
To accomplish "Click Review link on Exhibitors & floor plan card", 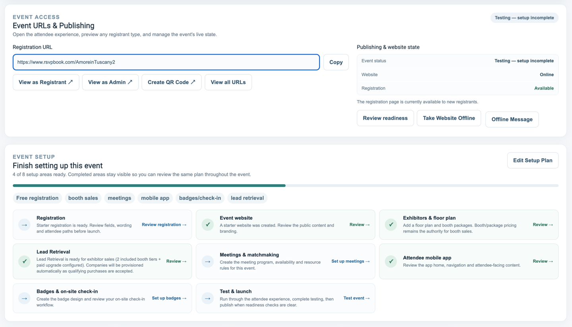I will (543, 225).
